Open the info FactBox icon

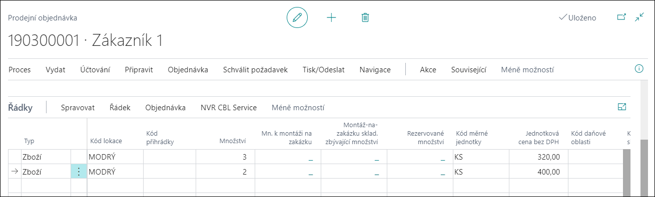point(639,69)
